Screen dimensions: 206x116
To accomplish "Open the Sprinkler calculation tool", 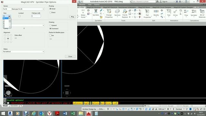I will click(194, 13).
